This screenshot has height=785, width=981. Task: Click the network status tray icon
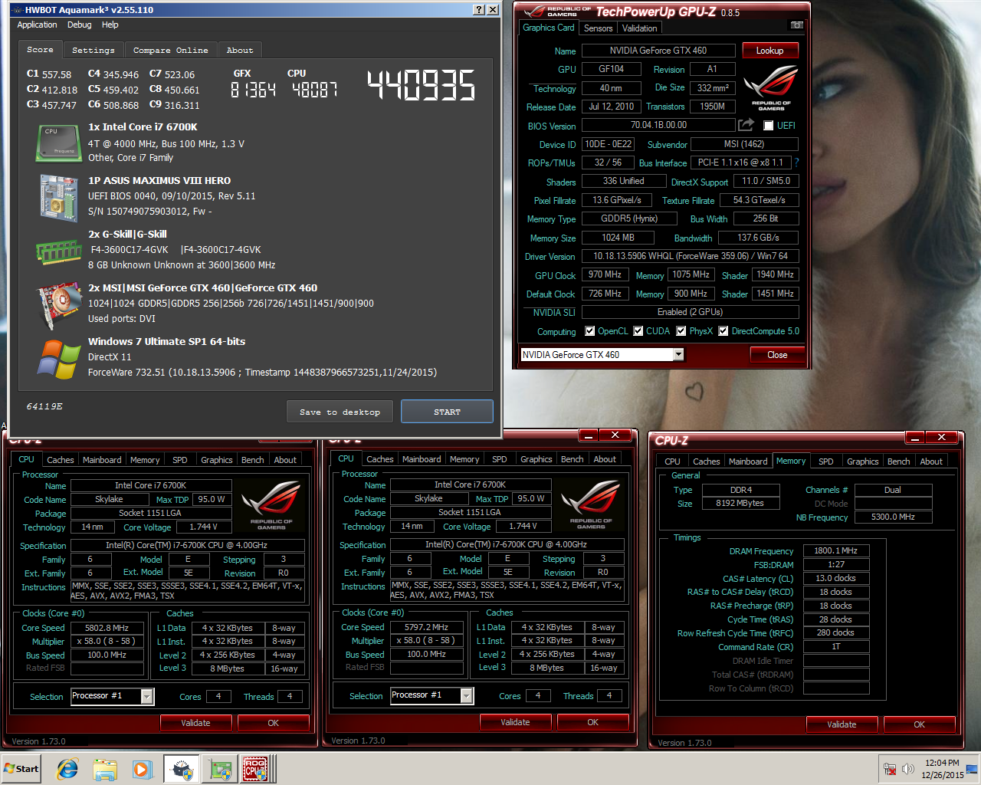coord(890,769)
